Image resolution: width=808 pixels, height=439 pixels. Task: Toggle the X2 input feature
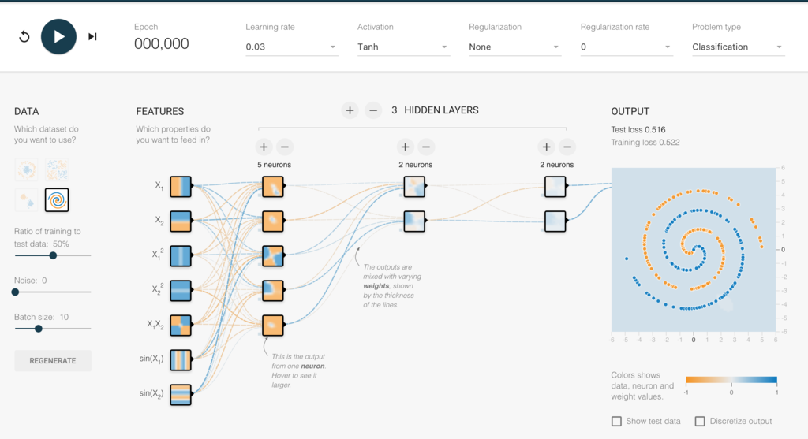tap(181, 221)
